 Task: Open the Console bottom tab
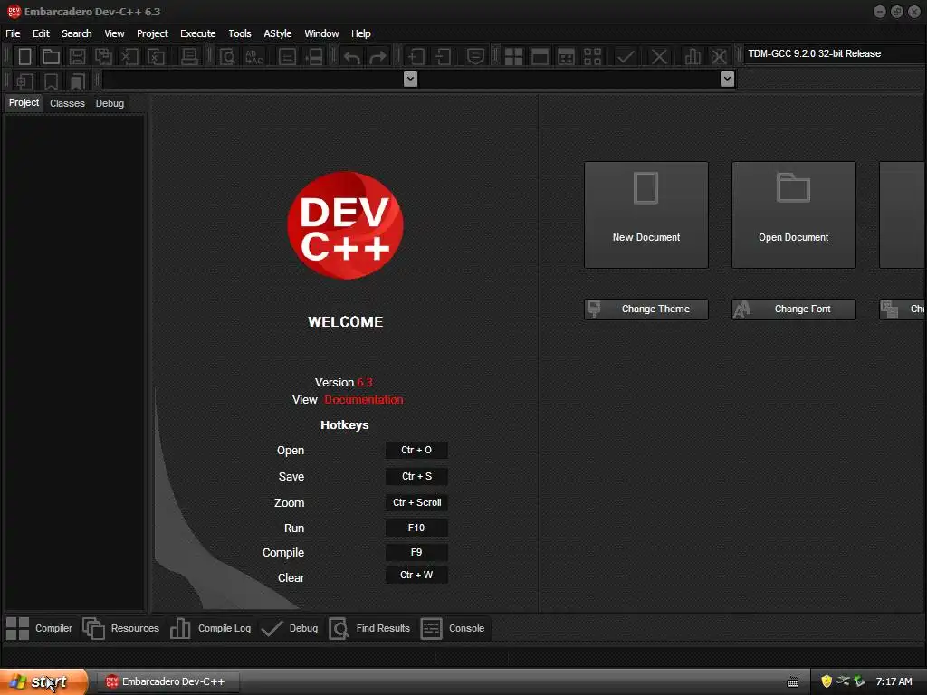click(x=453, y=628)
